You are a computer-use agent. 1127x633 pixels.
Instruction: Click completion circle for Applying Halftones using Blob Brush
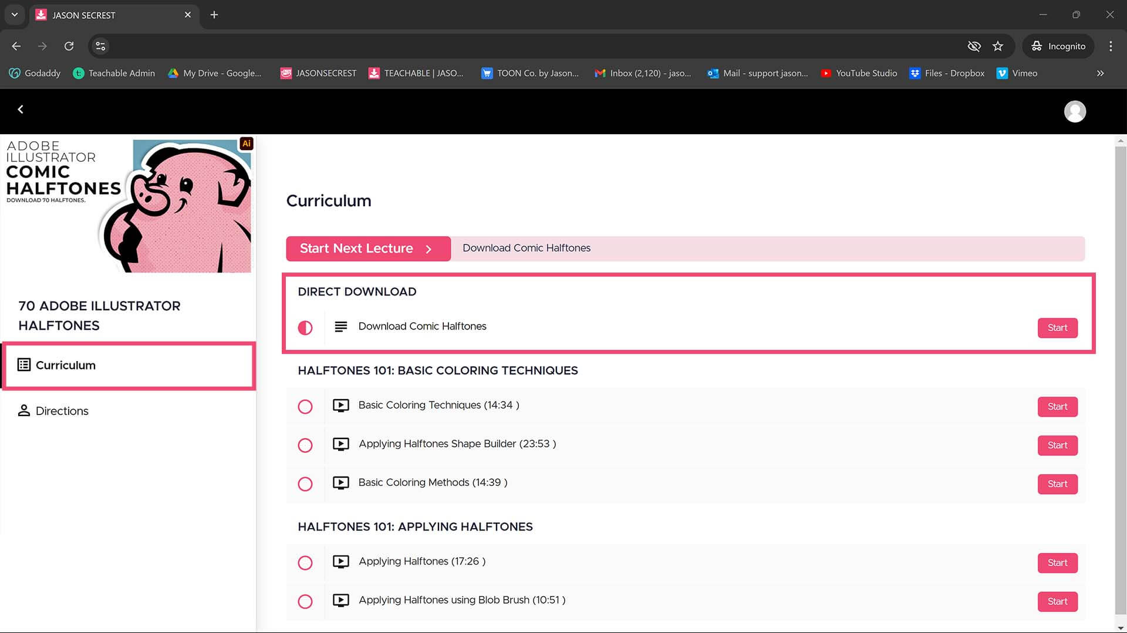(305, 602)
